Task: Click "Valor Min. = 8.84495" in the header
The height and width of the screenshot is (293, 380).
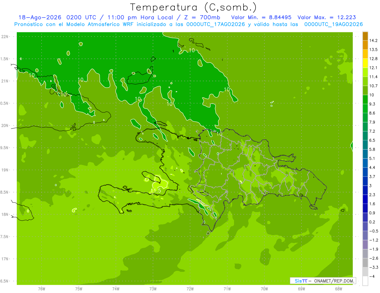Action: 262,17
